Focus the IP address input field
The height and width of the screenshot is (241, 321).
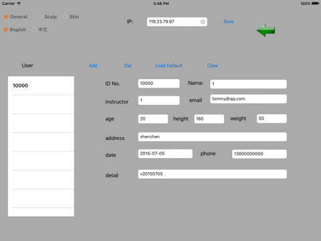click(174, 21)
